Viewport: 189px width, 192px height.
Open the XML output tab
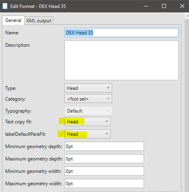[39, 21]
